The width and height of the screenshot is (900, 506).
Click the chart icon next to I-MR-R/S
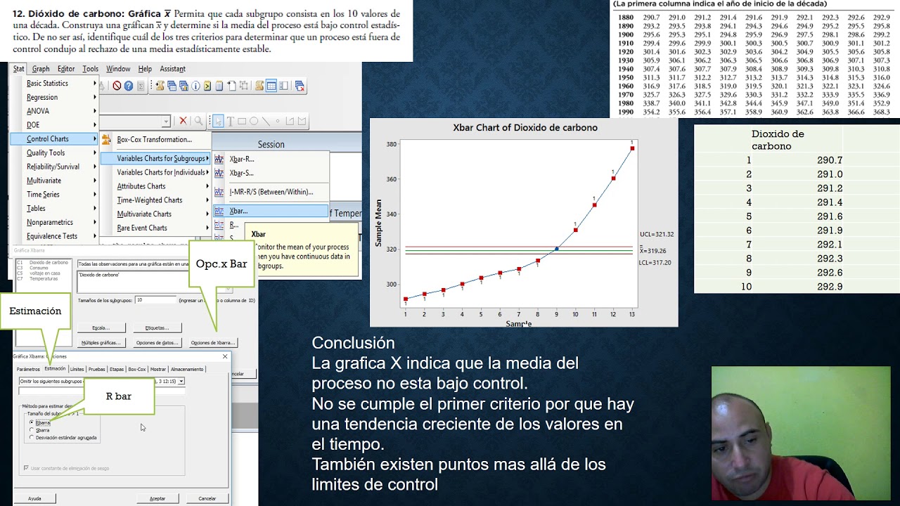click(219, 192)
